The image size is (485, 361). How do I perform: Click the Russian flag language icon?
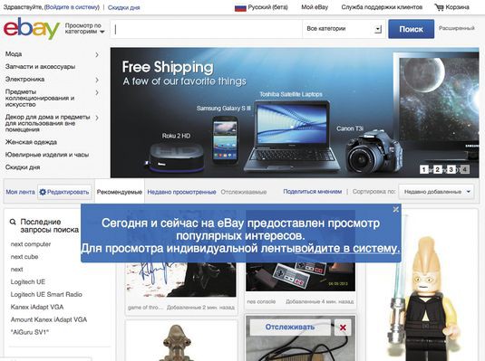click(x=240, y=7)
